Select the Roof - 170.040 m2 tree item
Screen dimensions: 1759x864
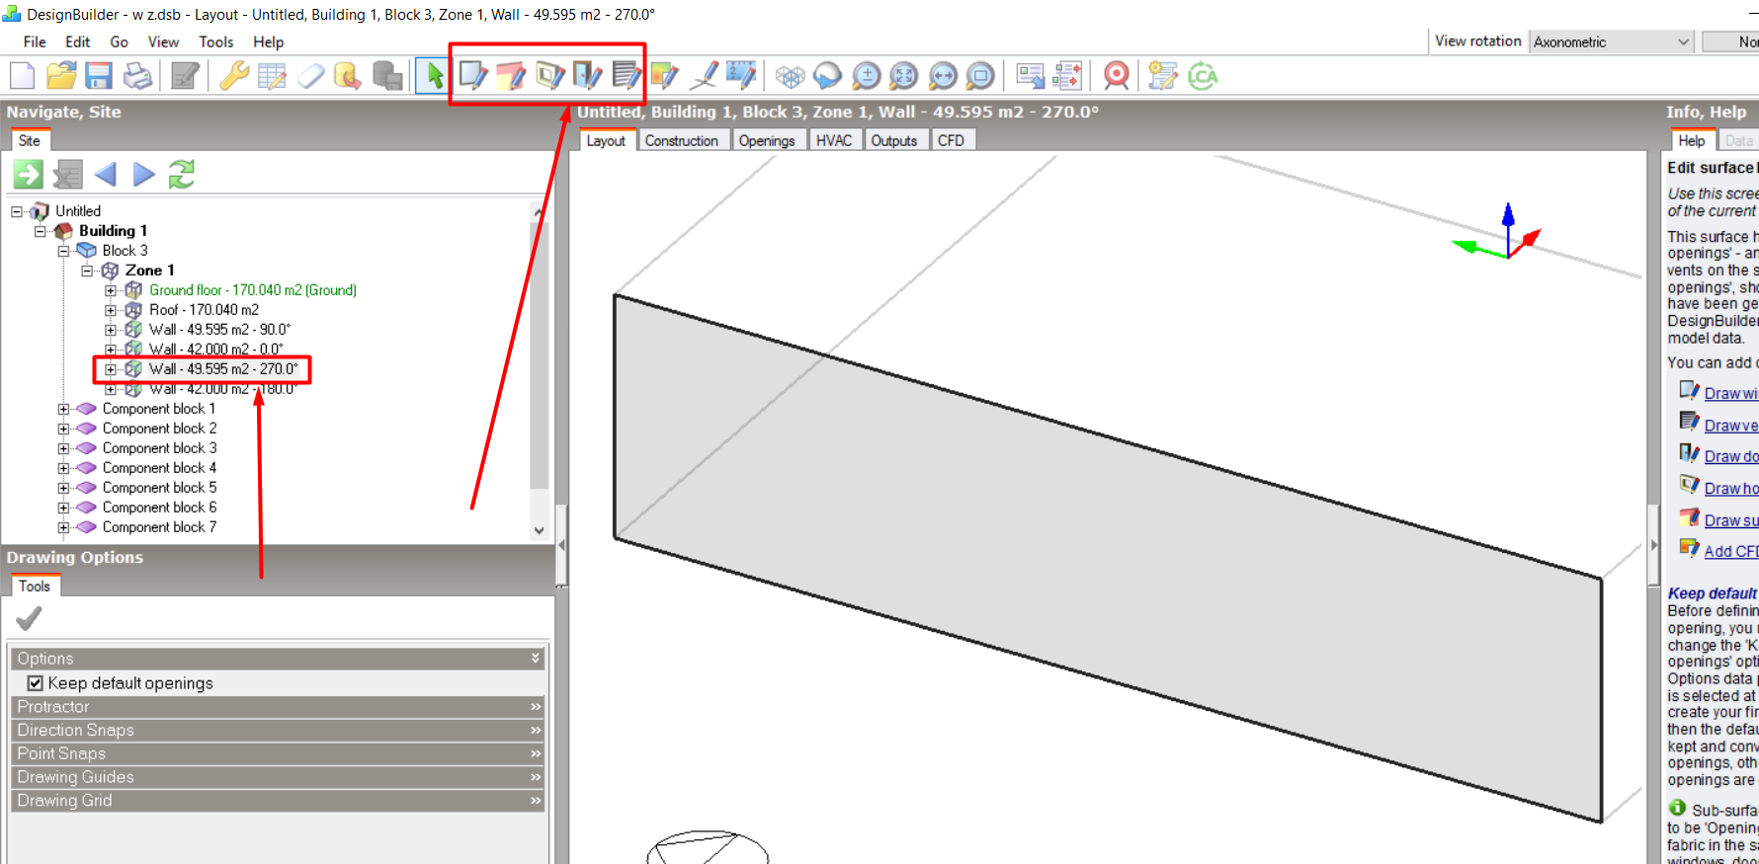point(204,310)
